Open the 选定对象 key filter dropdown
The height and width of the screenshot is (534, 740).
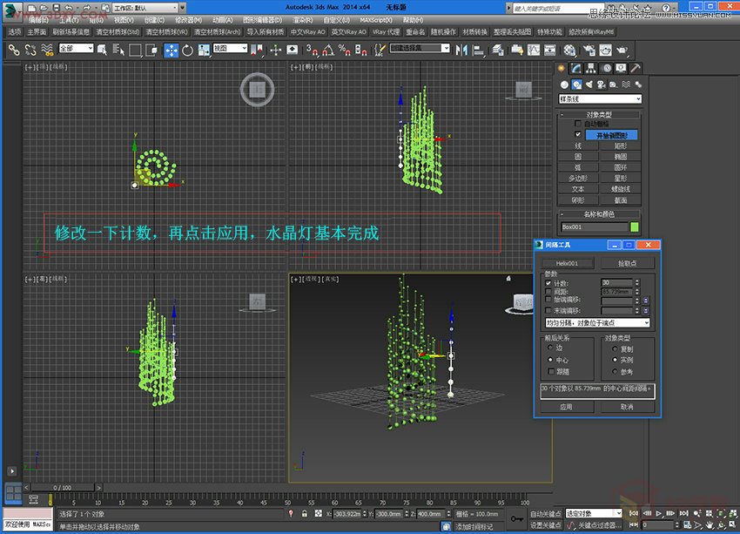point(594,513)
